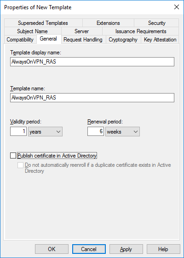The height and width of the screenshot is (258, 184).
Task: Focus the Template display name field
Action: 92,62
